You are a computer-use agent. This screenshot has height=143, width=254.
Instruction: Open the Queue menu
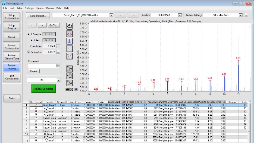point(40,8)
